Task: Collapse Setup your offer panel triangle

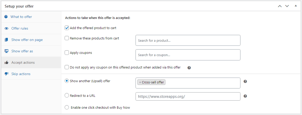Action: pos(296,6)
